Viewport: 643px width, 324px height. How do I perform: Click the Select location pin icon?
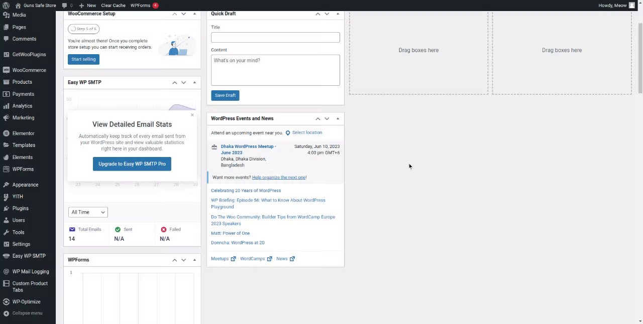click(x=288, y=133)
